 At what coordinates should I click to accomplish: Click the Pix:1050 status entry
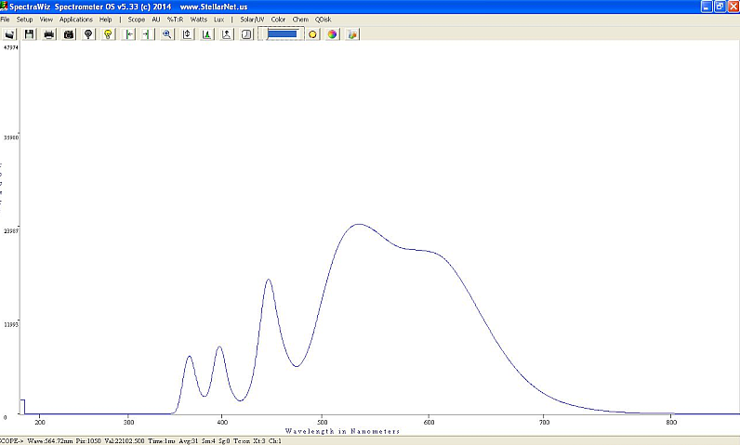coord(88,441)
